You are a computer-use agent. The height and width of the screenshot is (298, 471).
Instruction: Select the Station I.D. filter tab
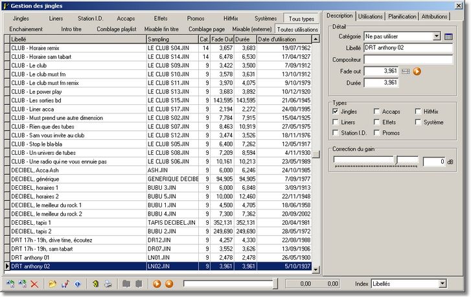pos(91,19)
